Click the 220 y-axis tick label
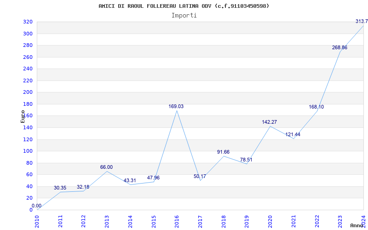This screenshot has height=230, width=368. (28, 81)
